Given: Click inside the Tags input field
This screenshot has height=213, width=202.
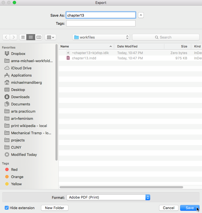Looking at the screenshot, I should click(x=101, y=24).
